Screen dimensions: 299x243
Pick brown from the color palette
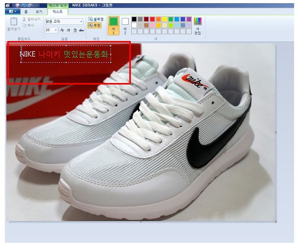click(147, 25)
